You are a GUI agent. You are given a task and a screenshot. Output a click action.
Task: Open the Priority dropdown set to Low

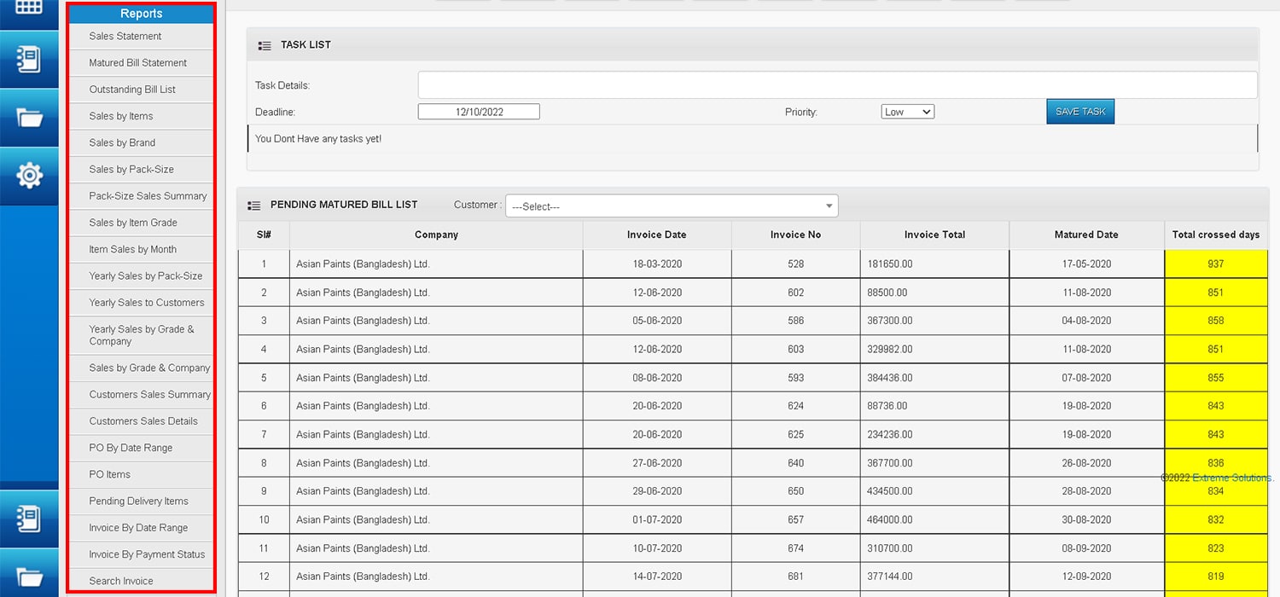click(x=907, y=112)
